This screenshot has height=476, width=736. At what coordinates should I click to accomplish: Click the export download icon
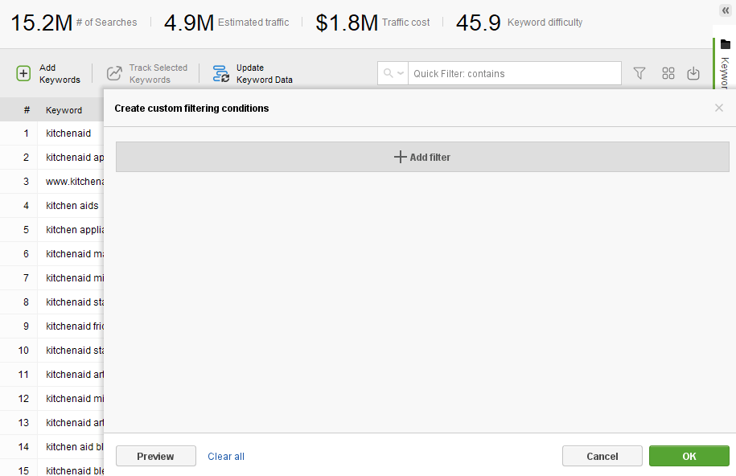(693, 73)
